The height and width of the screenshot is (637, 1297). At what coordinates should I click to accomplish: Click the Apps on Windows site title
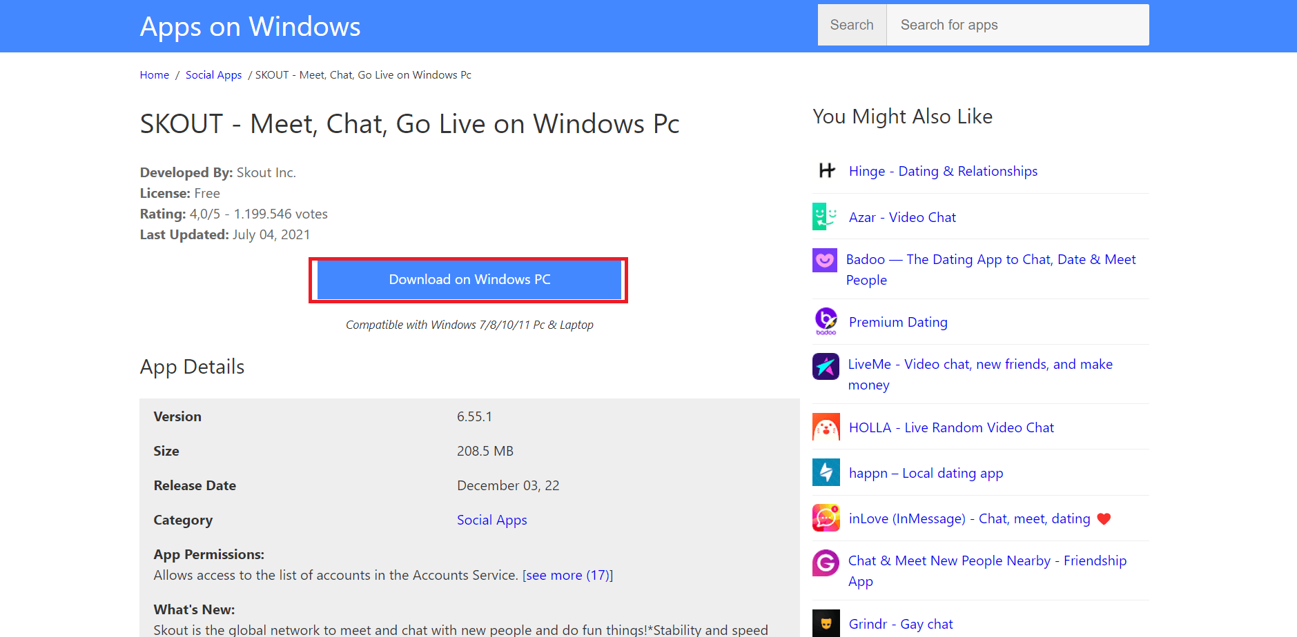click(x=251, y=26)
